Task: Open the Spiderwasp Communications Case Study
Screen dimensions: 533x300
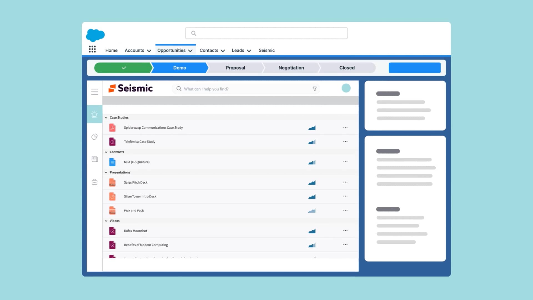Action: [153, 127]
